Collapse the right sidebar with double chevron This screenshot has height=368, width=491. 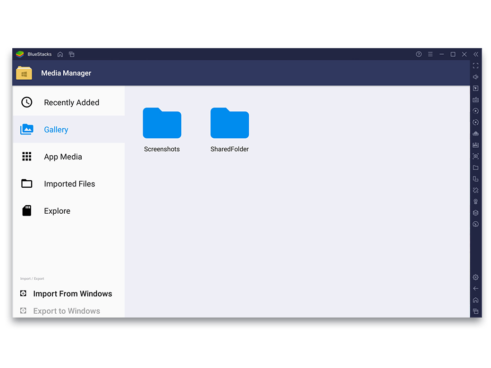[x=475, y=54]
